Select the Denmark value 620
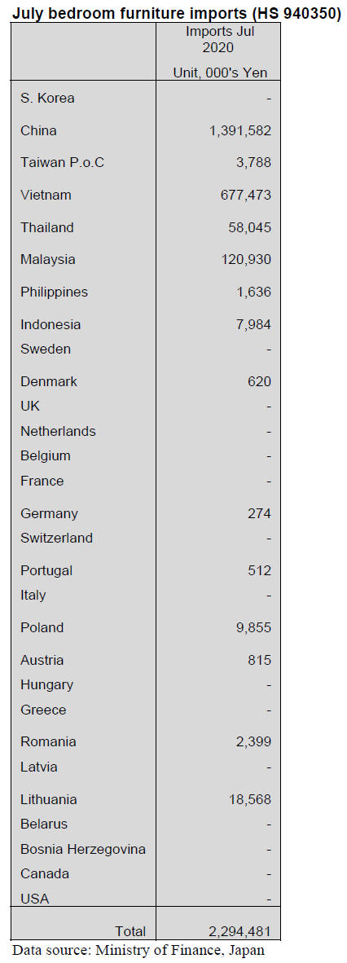 point(260,381)
